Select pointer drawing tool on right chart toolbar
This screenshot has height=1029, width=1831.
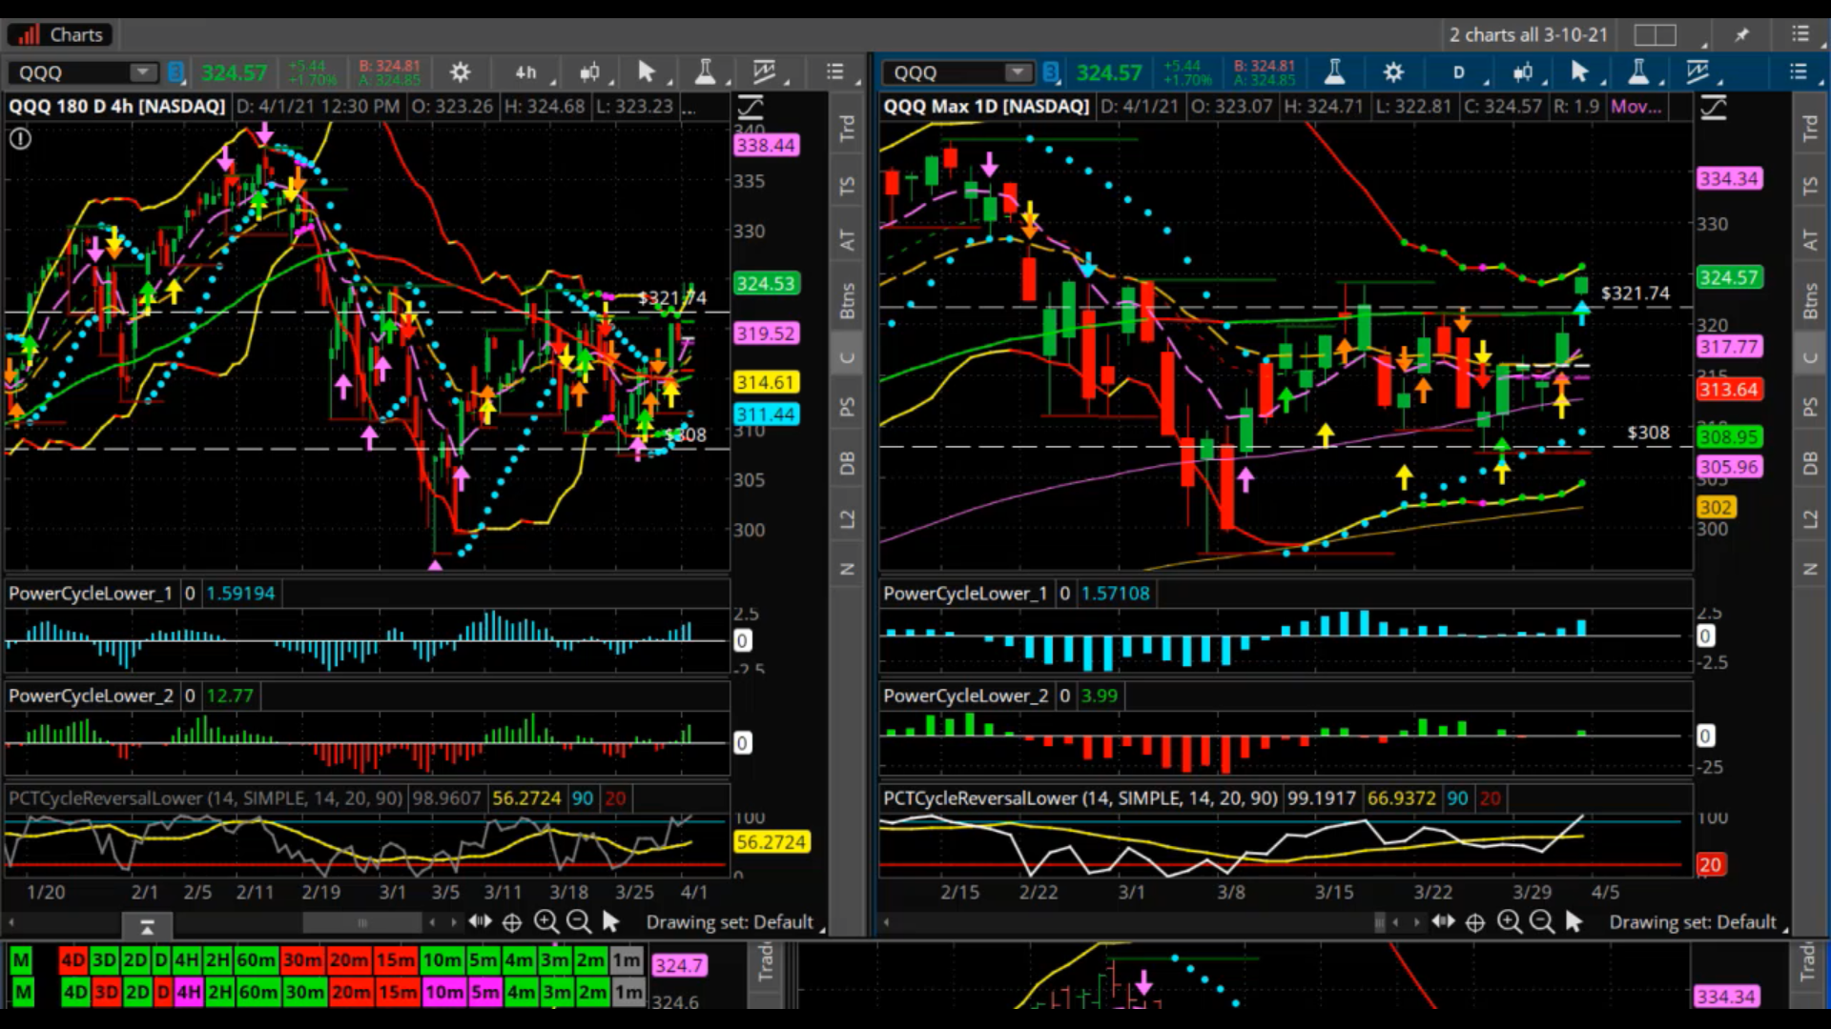1579,72
